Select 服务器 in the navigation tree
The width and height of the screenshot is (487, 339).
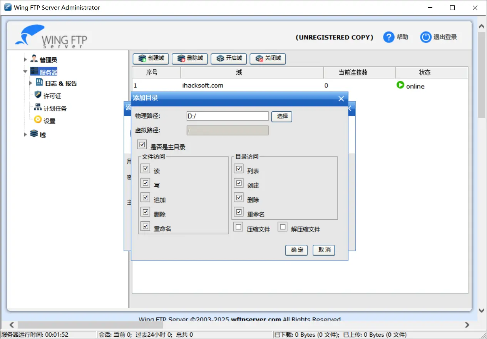(x=49, y=72)
